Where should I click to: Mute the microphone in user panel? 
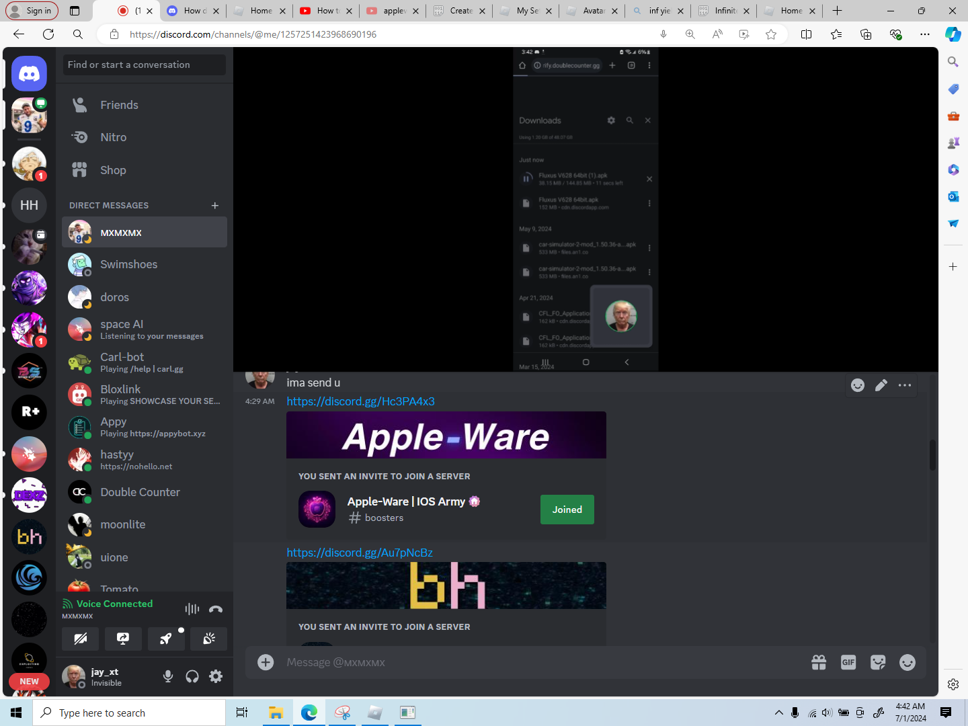pyautogui.click(x=168, y=676)
